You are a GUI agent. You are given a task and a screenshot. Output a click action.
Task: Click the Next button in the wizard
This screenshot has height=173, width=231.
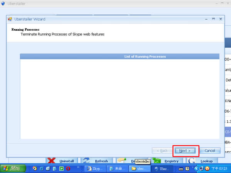click(185, 151)
